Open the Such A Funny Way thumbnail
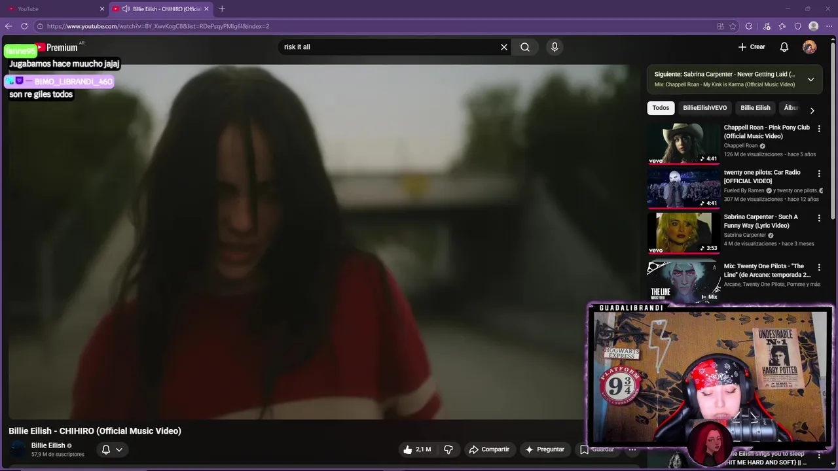Image resolution: width=838 pixels, height=471 pixels. click(x=683, y=233)
